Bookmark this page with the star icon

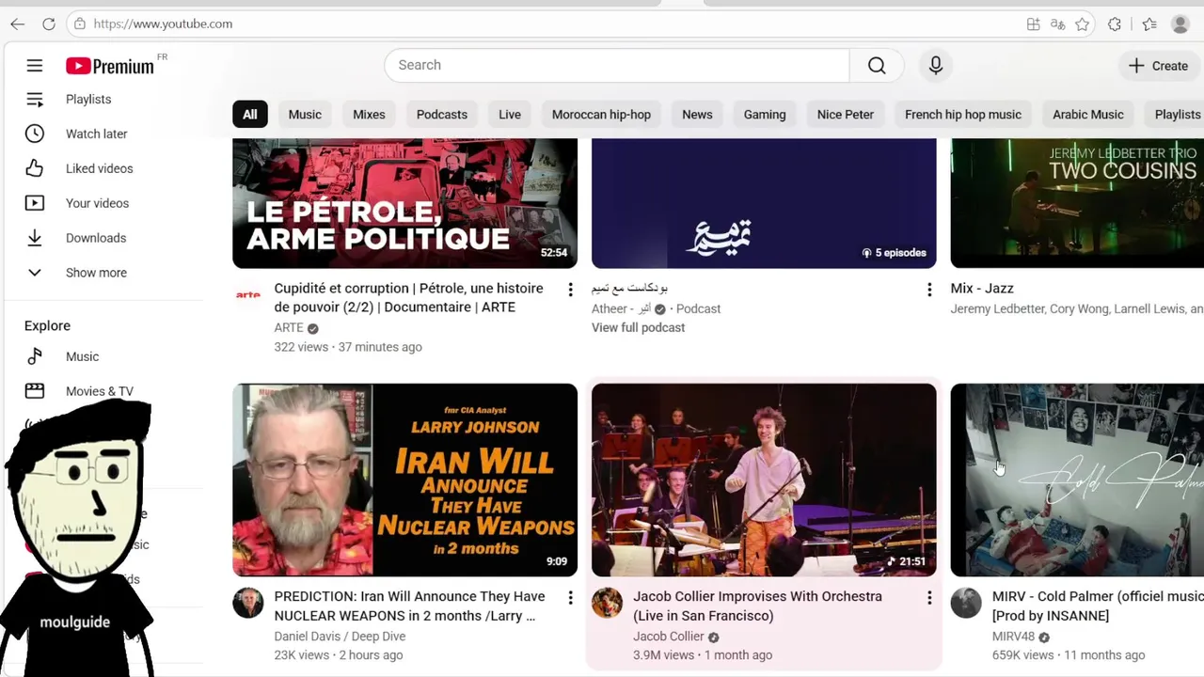1083,24
